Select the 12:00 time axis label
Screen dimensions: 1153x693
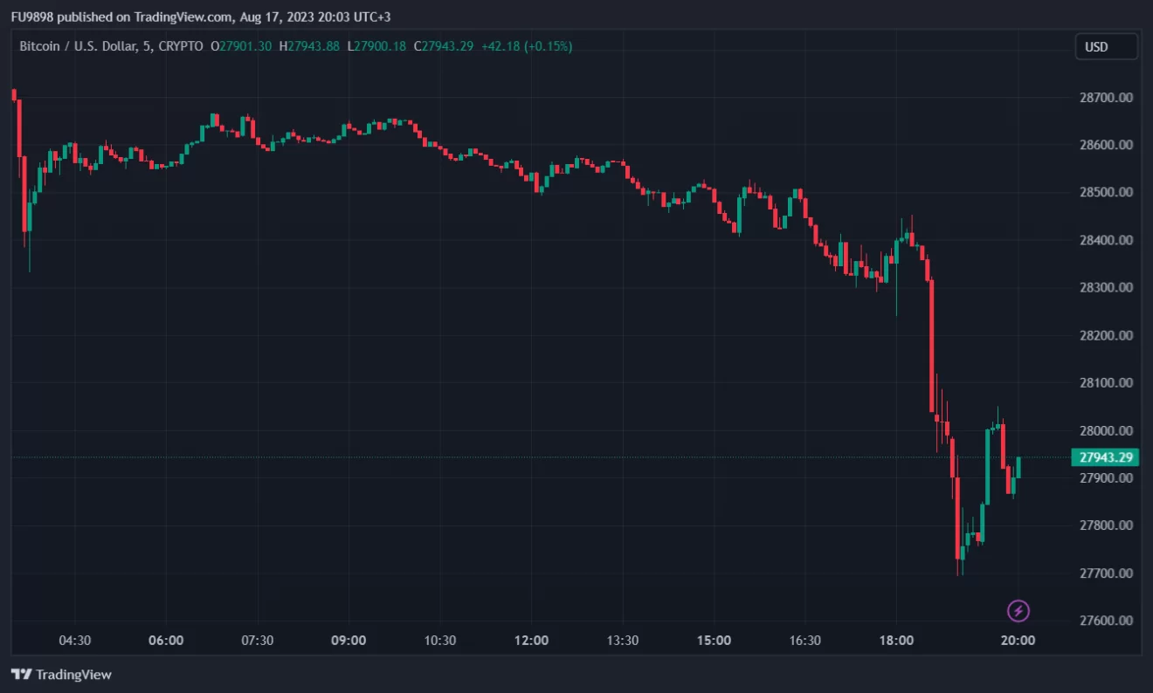click(531, 640)
